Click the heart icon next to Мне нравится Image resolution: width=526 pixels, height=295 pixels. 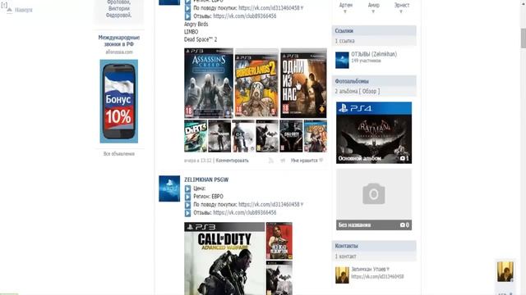point(321,161)
